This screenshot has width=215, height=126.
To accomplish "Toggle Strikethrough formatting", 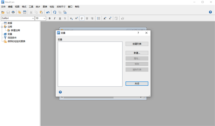I will coord(65,18).
